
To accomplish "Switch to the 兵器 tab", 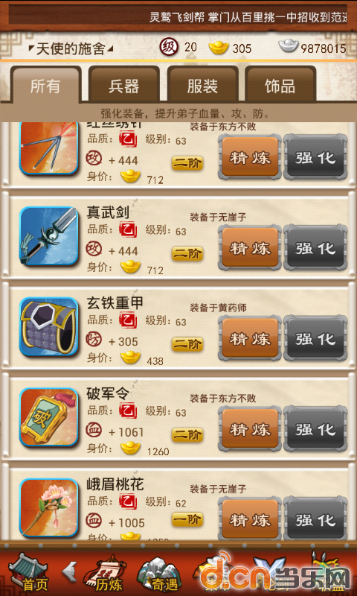I will point(123,86).
